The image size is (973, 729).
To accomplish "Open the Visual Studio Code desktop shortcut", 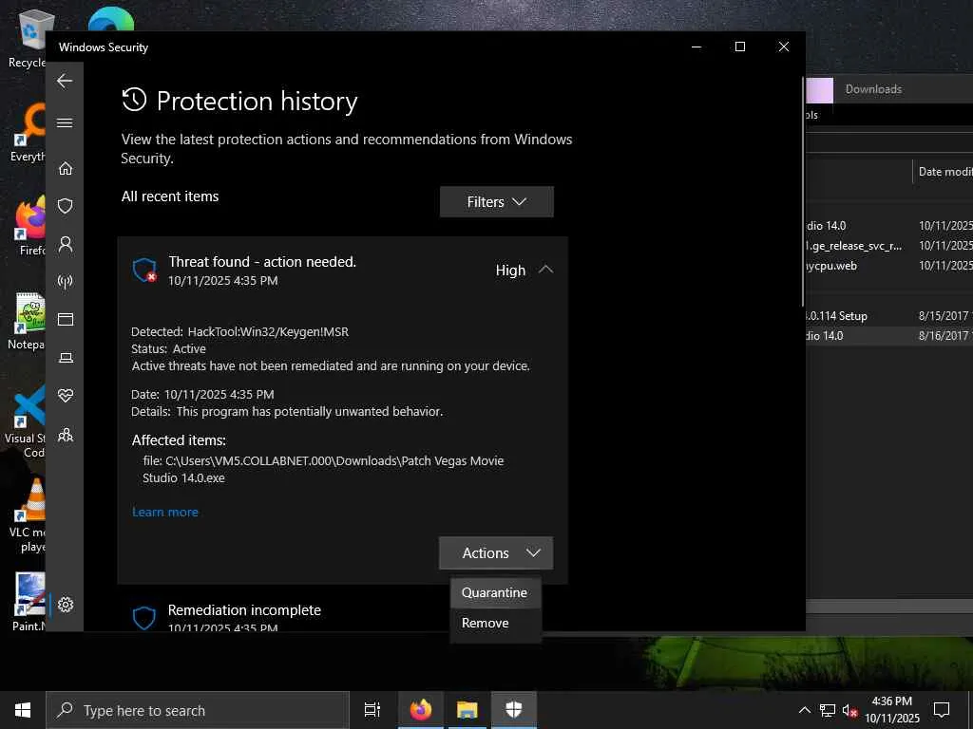I will [26, 421].
